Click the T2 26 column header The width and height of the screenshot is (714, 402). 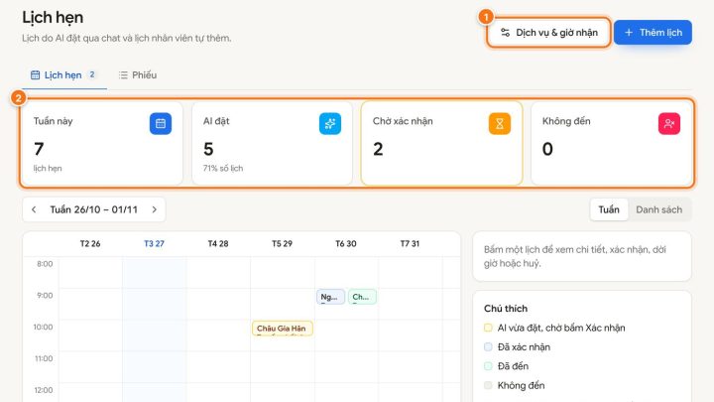[x=90, y=244]
